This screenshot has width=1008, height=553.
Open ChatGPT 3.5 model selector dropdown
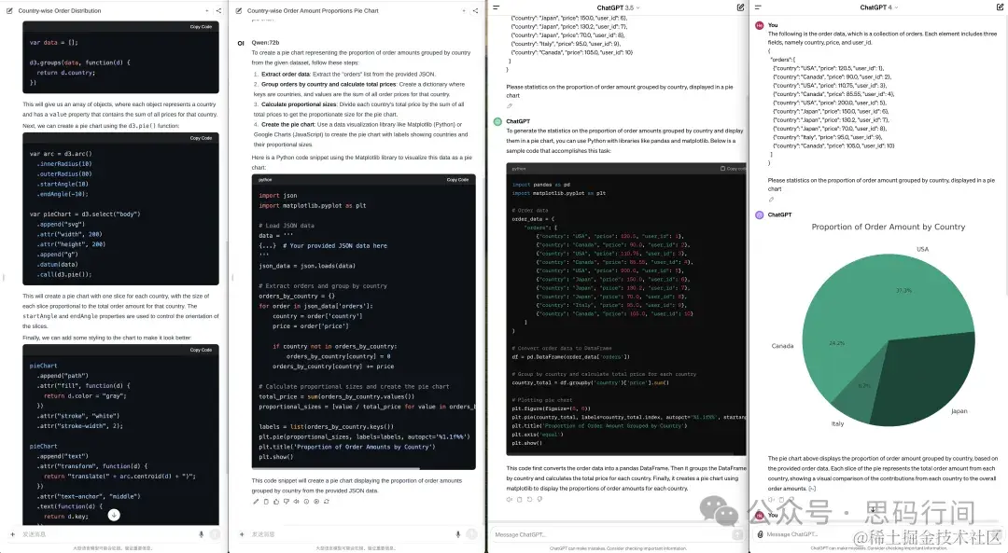(x=618, y=7)
